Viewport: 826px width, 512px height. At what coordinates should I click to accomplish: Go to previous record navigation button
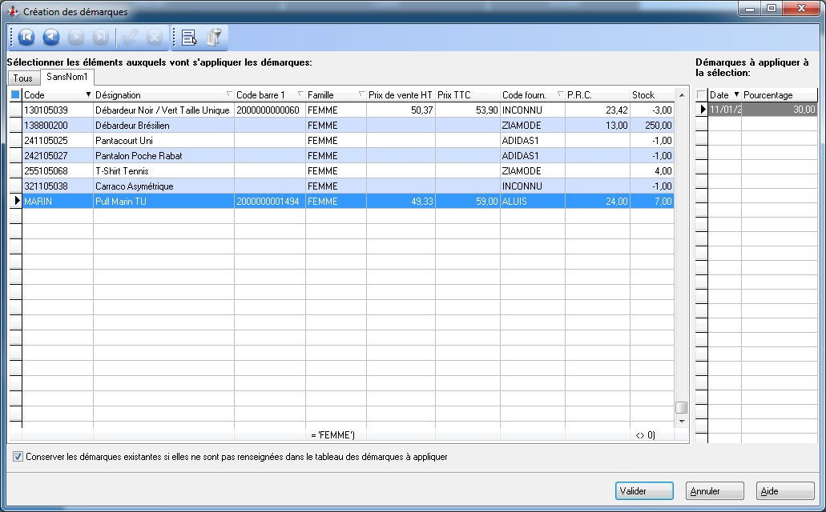(51, 37)
